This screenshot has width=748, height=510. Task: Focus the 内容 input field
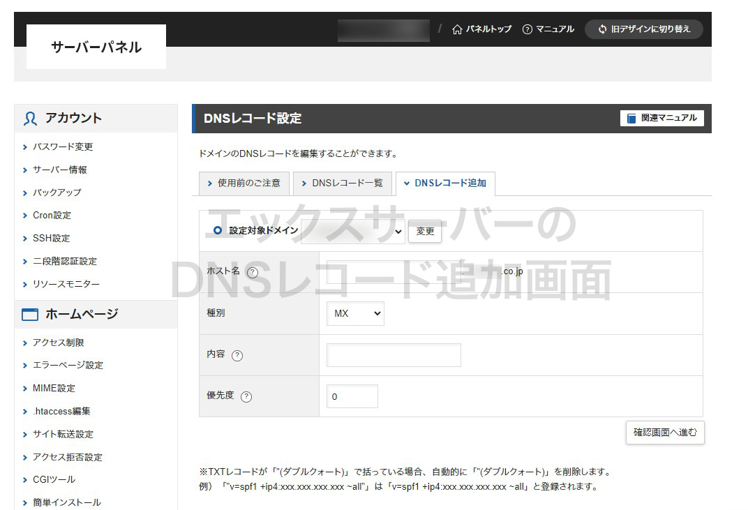click(x=394, y=355)
